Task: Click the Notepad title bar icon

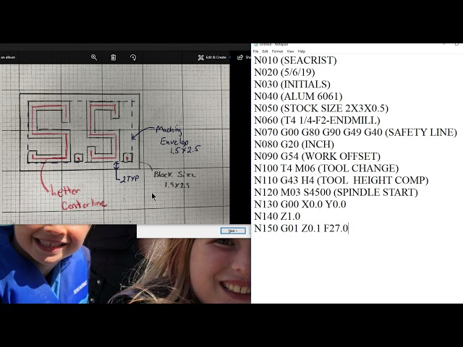Action: (x=256, y=45)
